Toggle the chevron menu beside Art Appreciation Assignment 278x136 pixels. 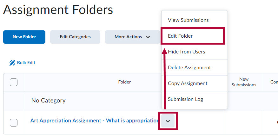(168, 121)
